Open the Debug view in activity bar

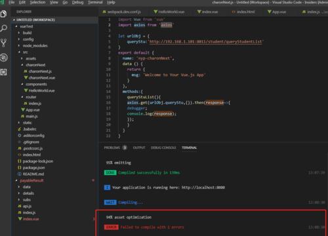click(4, 58)
